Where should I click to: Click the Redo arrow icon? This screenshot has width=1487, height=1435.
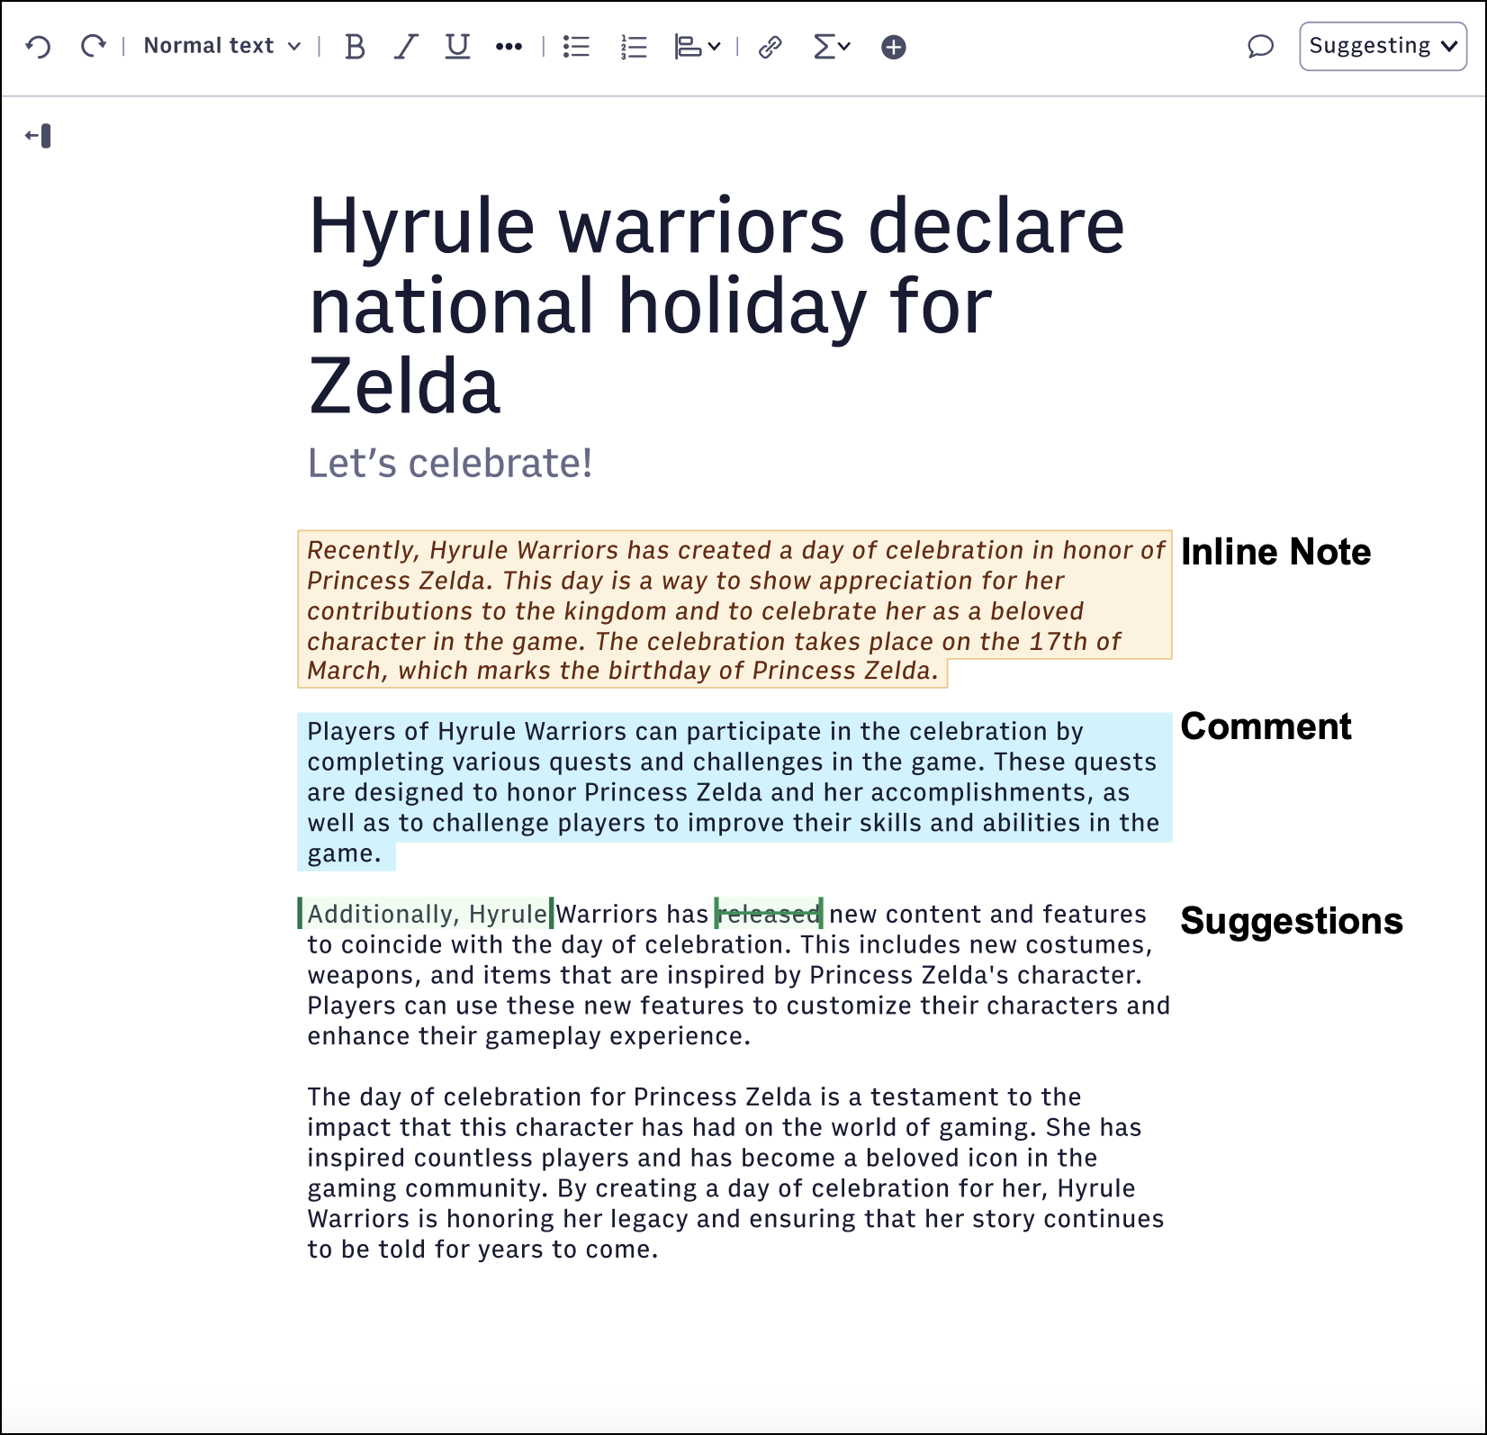93,47
